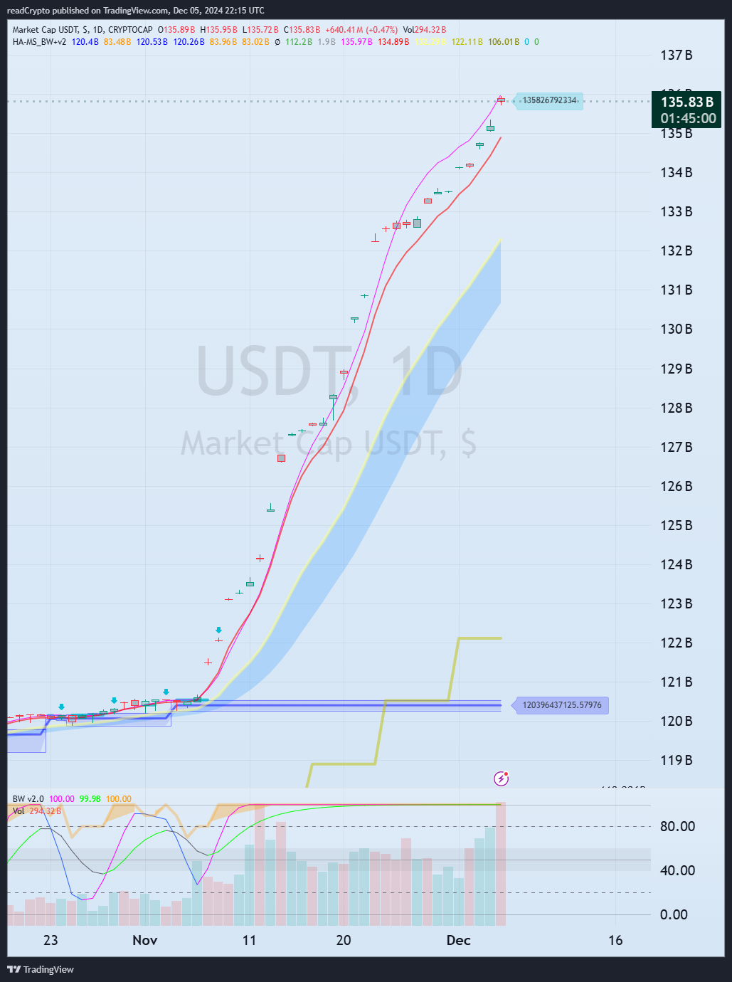Click the purple lightning bolt event icon
The width and height of the screenshot is (732, 982).
point(502,778)
